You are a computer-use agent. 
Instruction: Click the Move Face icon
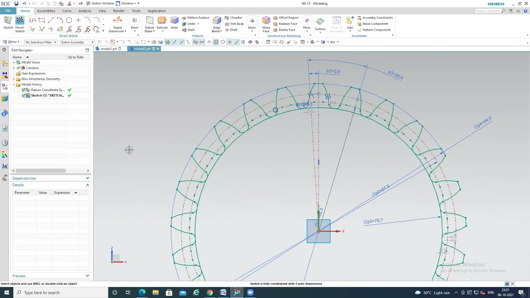[266, 21]
